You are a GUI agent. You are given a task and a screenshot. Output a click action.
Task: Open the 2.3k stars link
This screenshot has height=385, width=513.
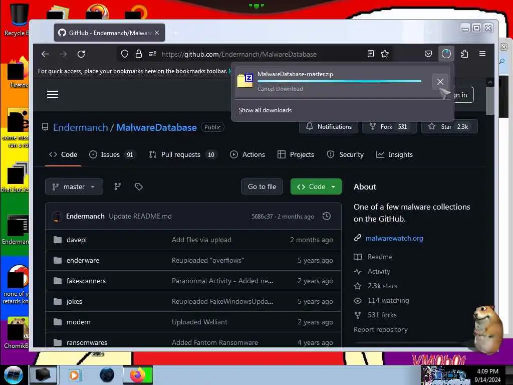382,286
